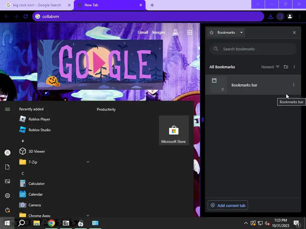Expand the Chrome Apps folder chevron
The height and width of the screenshot is (229, 306).
(88, 215)
